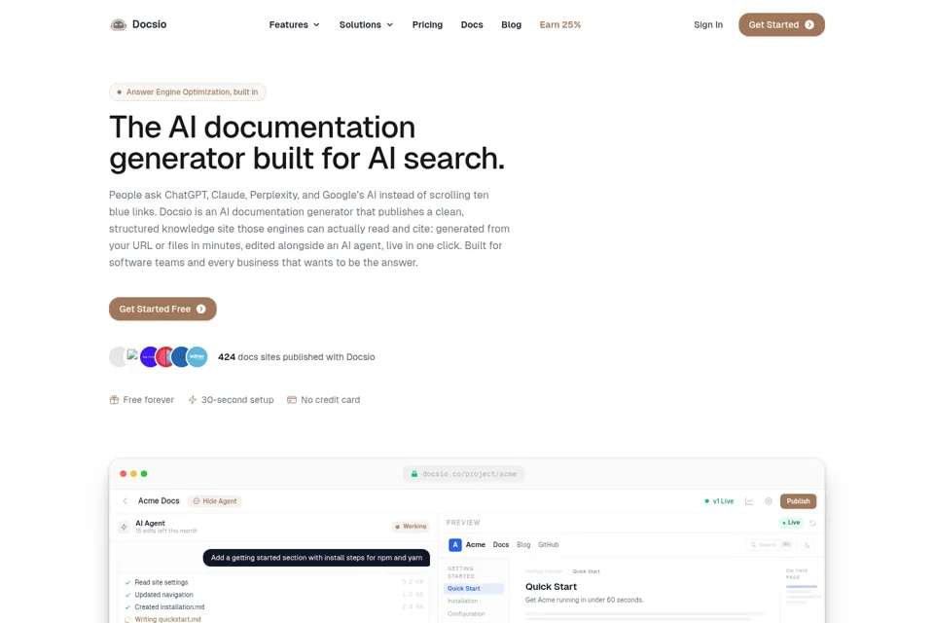
Task: Click the green window dot in the mockup
Action: click(x=144, y=474)
